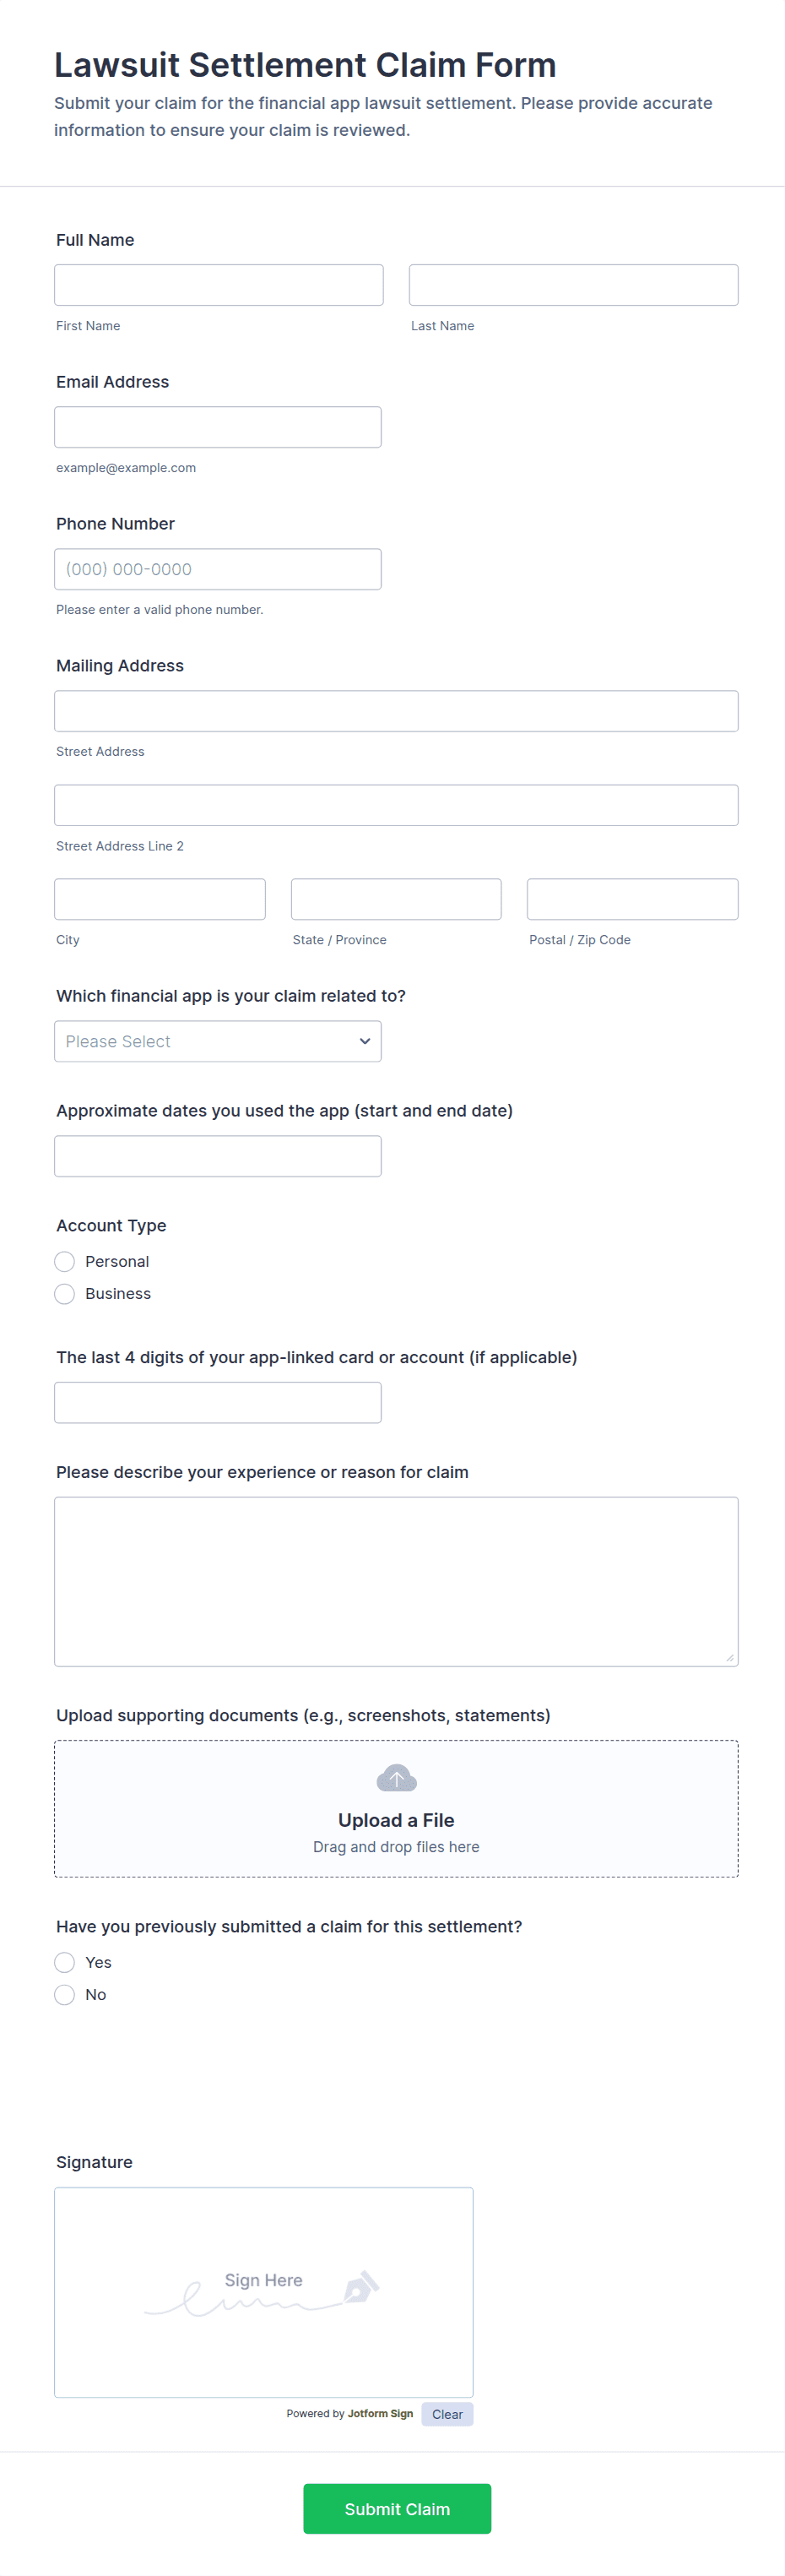Click the pen icon in signature box
This screenshot has height=2576, width=785.
[361, 2287]
